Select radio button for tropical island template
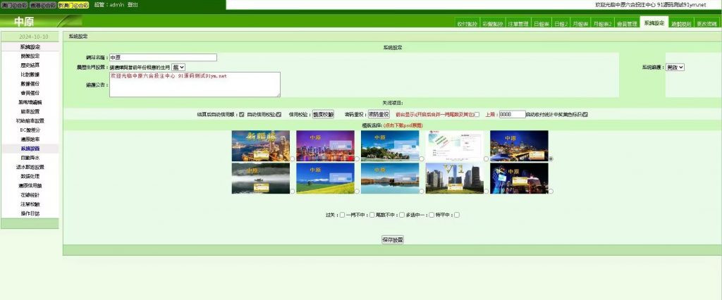 click(x=422, y=160)
